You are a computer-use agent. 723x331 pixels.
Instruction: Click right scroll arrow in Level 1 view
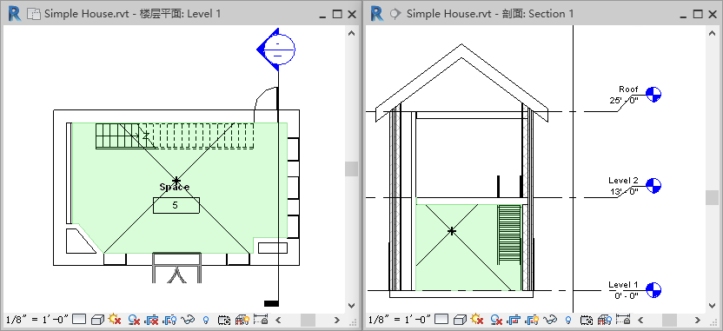pos(337,320)
